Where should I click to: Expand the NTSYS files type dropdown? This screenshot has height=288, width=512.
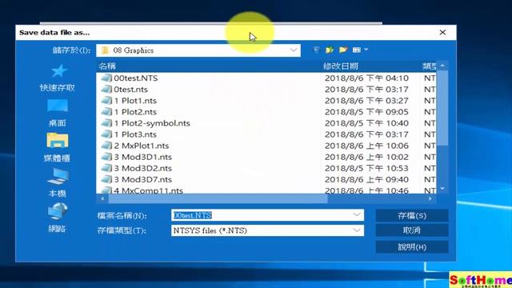coord(357,230)
